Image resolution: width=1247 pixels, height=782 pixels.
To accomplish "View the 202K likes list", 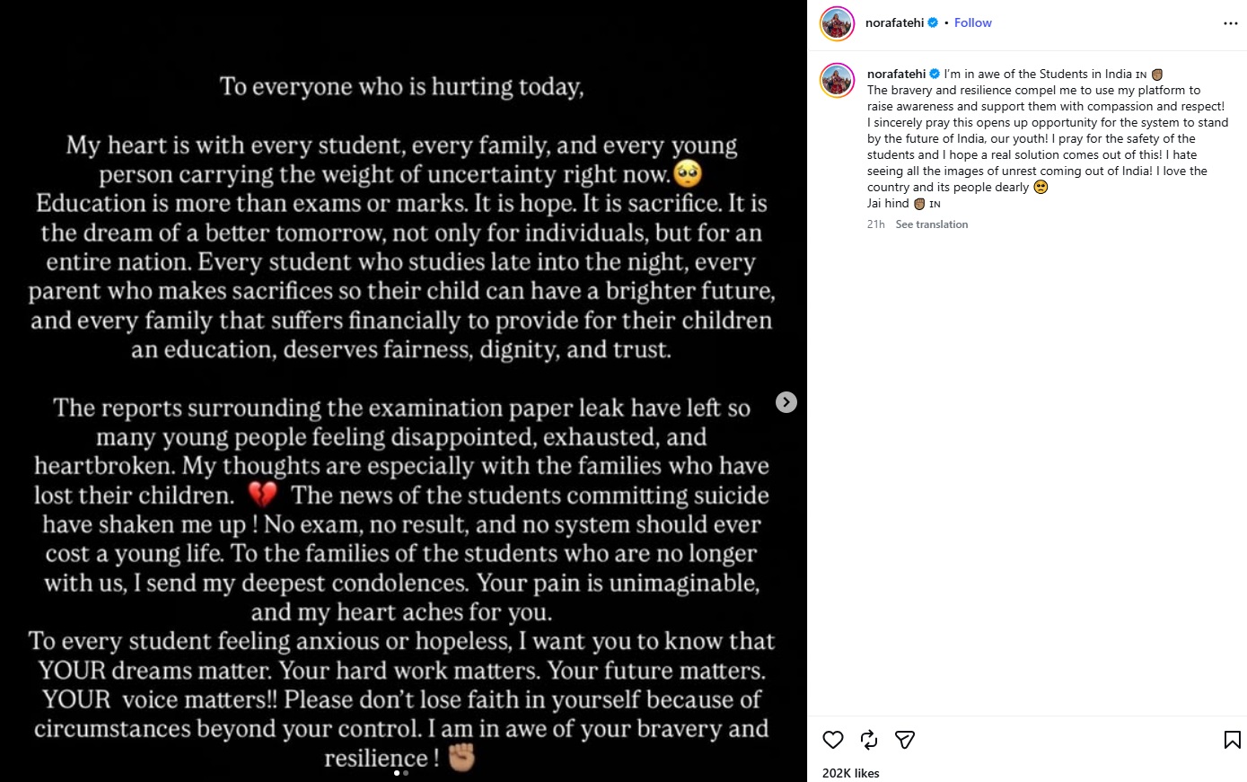I will click(851, 773).
